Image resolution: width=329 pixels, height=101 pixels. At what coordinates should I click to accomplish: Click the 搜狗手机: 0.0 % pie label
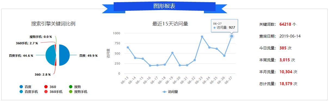41,37
